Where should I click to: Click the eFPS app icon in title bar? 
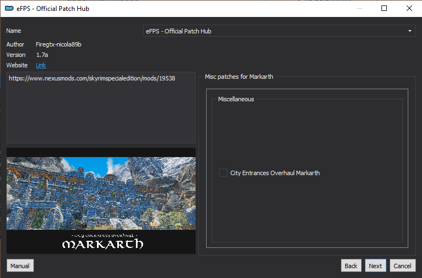9,8
